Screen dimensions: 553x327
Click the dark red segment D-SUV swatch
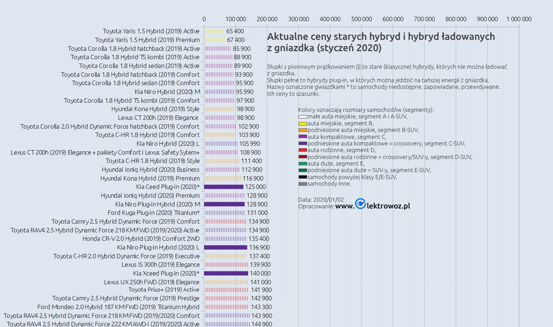303,157
